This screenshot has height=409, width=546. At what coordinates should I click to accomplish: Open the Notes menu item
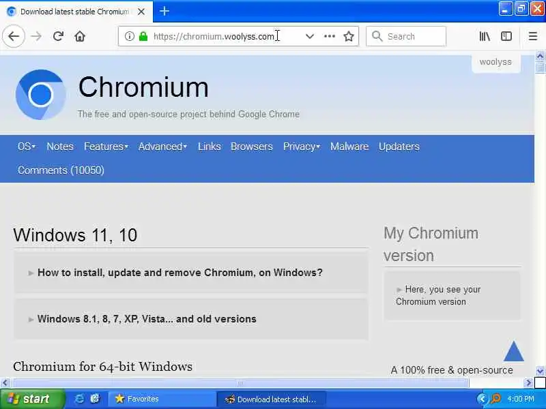pos(60,147)
